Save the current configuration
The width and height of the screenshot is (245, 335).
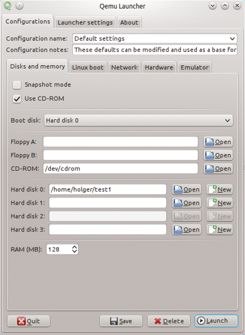point(121,321)
